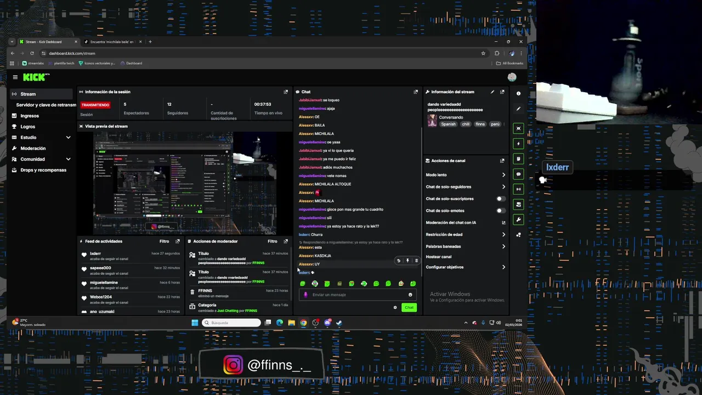Toggle the wrench widget icon in sidebar
The height and width of the screenshot is (395, 702).
(518, 219)
